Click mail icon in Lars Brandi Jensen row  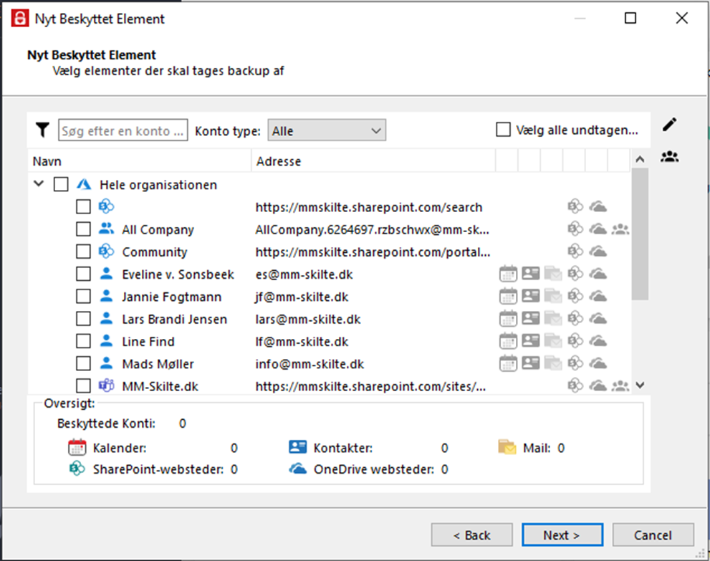(553, 319)
